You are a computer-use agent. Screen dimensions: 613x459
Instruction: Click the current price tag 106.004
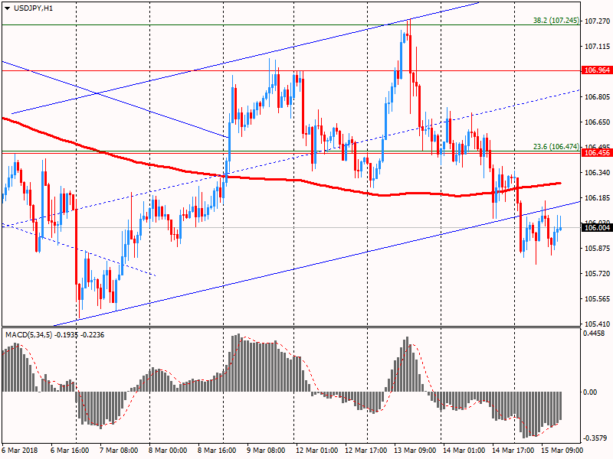click(597, 227)
